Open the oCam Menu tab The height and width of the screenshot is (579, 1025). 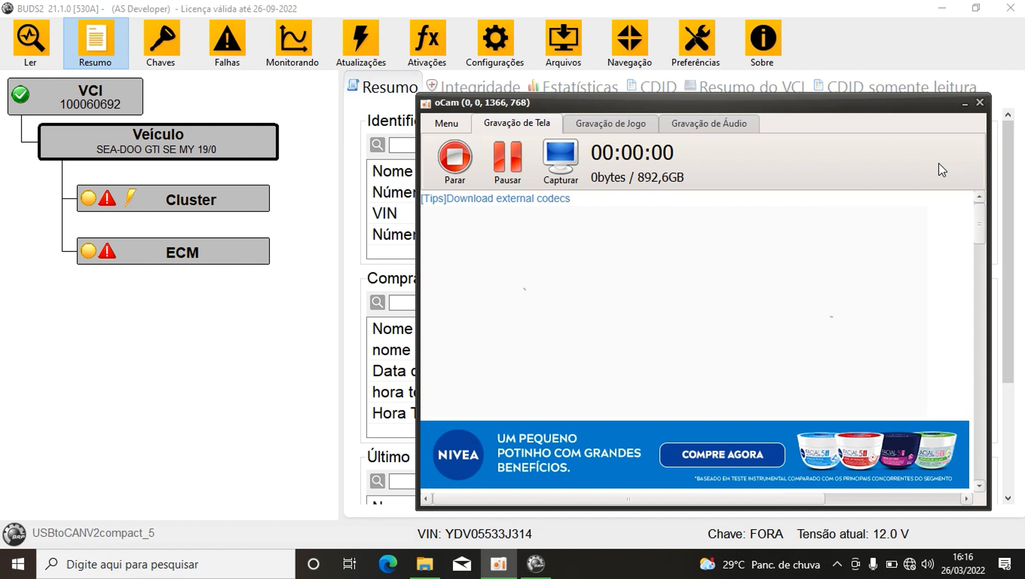[446, 123]
